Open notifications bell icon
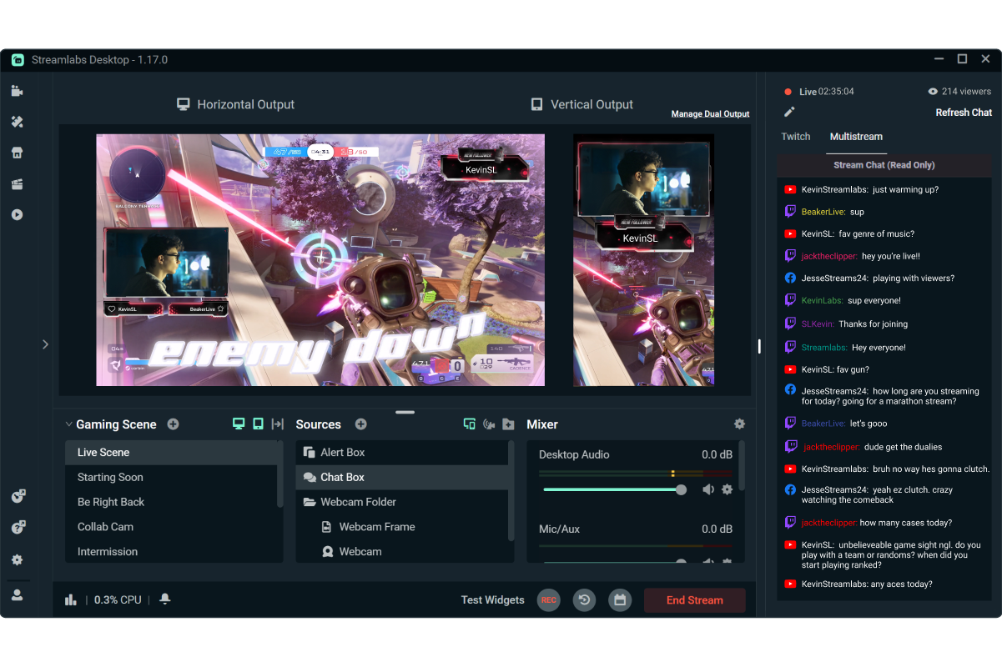This screenshot has width=1002, height=667. pos(165,599)
